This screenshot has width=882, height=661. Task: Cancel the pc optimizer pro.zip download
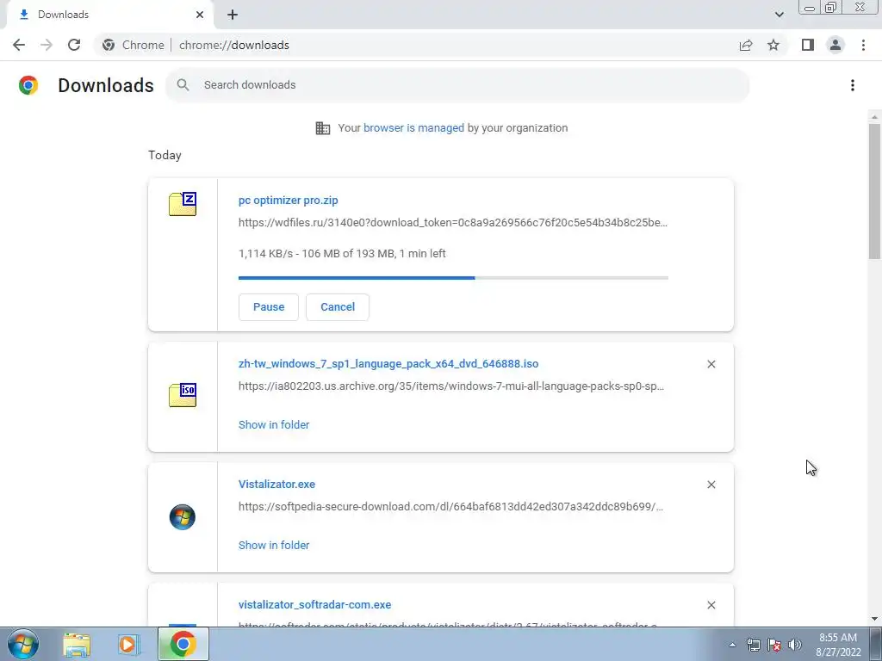pos(338,307)
